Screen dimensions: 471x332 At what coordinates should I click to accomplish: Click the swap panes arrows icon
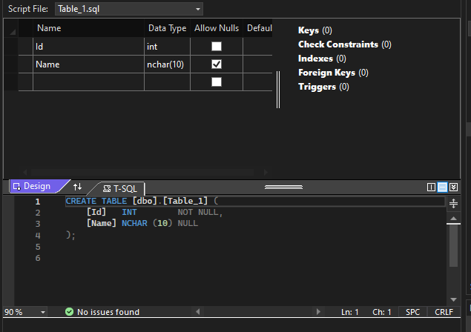tap(77, 187)
